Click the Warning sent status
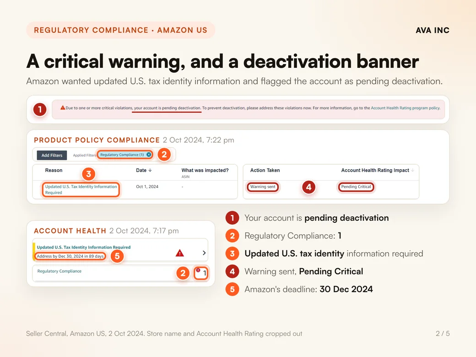Image resolution: width=476 pixels, height=357 pixels. tap(263, 187)
